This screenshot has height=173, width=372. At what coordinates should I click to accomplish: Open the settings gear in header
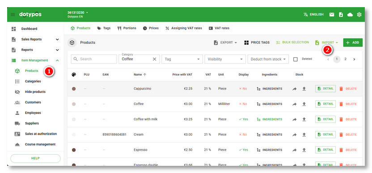point(359,15)
